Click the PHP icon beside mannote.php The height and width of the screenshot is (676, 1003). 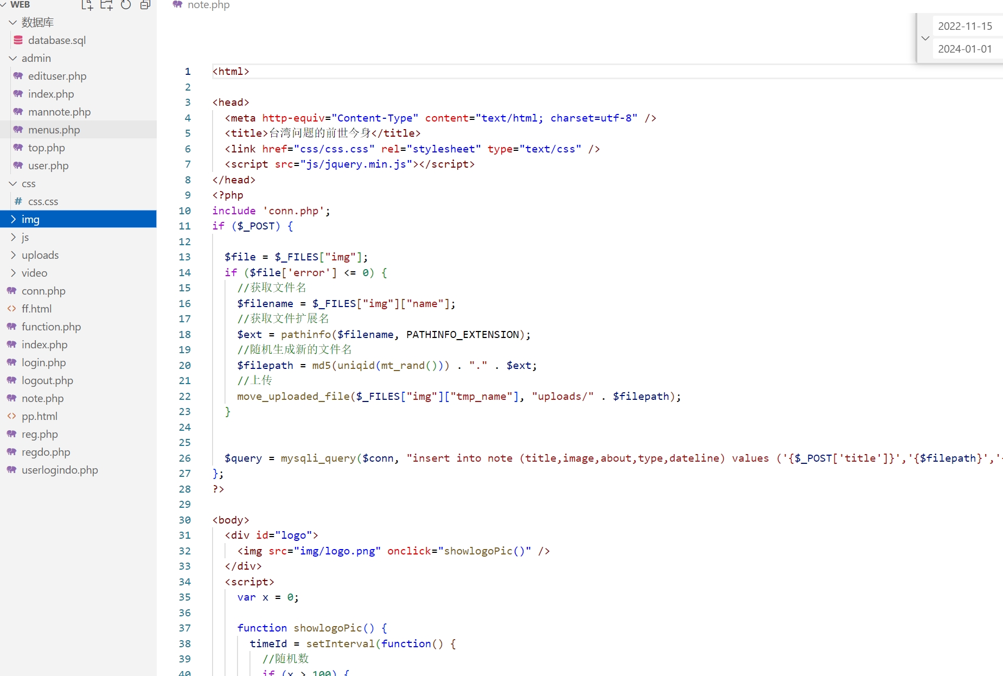pos(18,112)
